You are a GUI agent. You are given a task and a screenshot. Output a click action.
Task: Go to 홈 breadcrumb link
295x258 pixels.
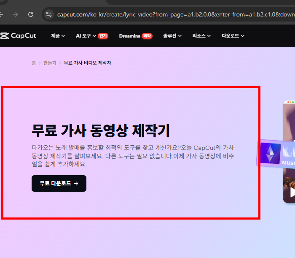(34, 63)
